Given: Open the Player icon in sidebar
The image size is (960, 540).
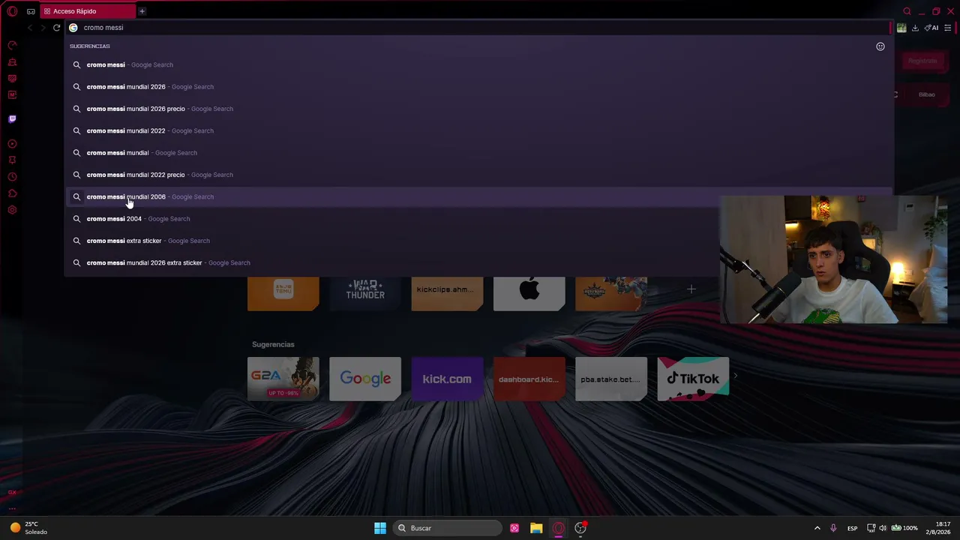Looking at the screenshot, I should coord(12,144).
